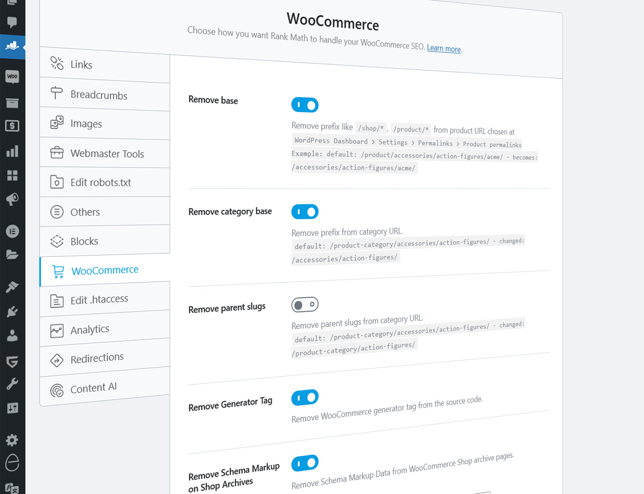This screenshot has width=644, height=494.
Task: Click the Analytics bar chart sidebar icon
Action: click(x=12, y=151)
